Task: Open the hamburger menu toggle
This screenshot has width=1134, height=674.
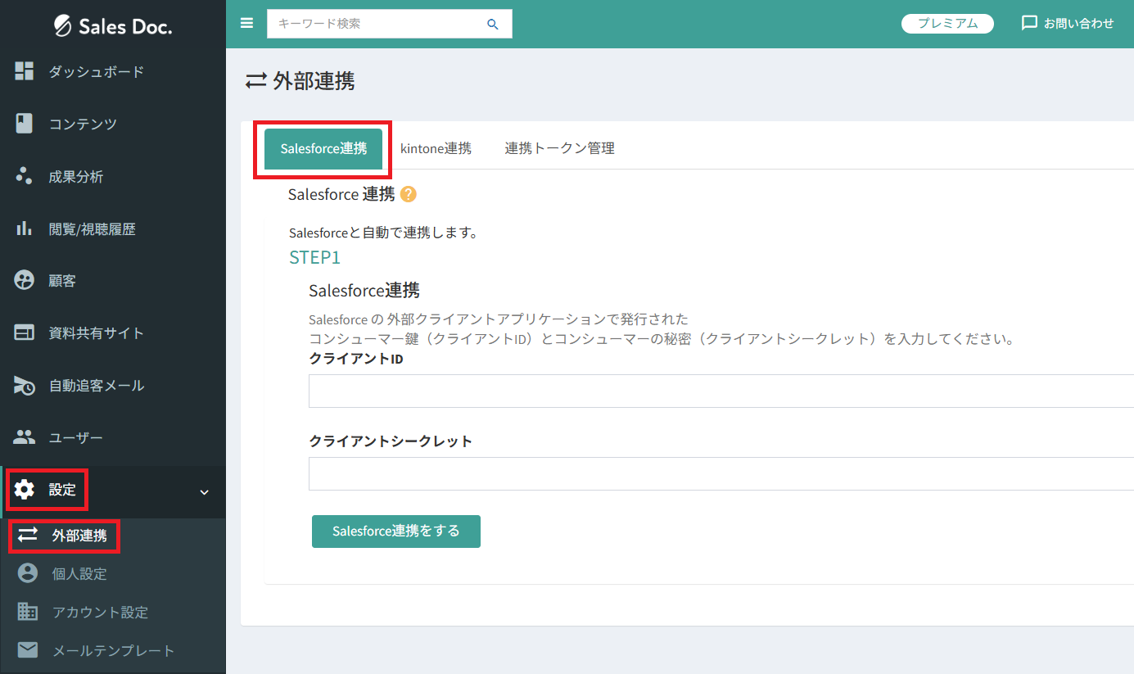Action: pyautogui.click(x=246, y=23)
